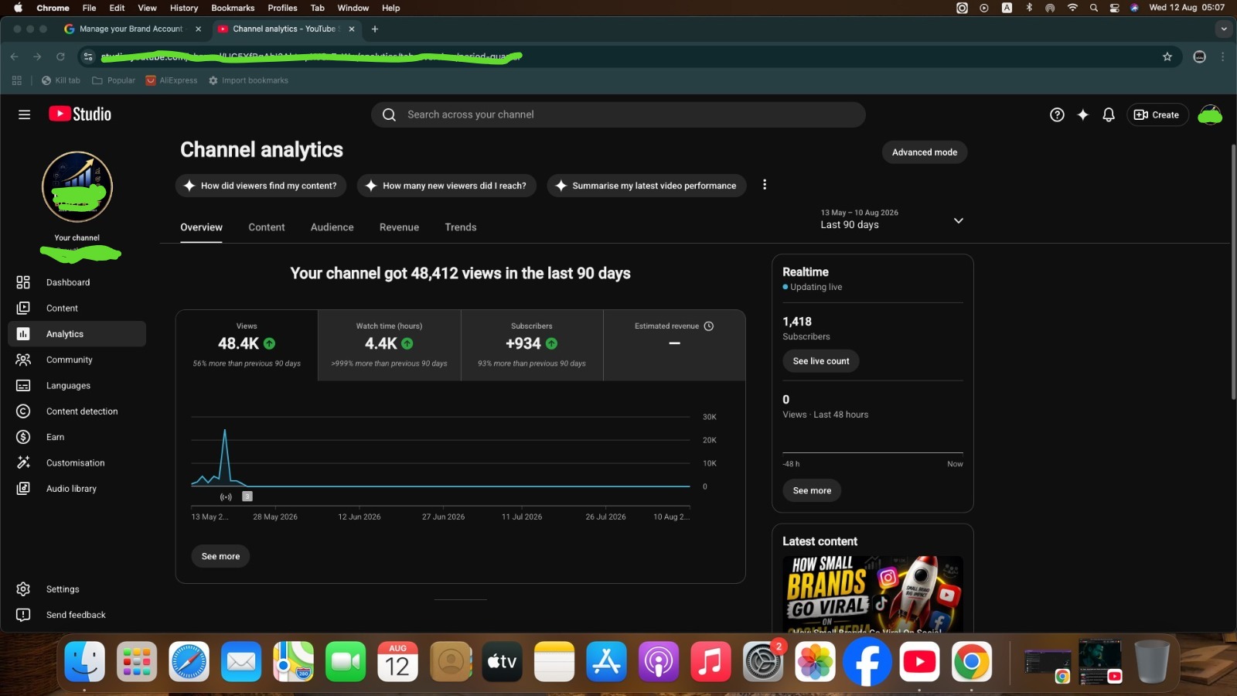Image resolution: width=1237 pixels, height=696 pixels.
Task: Open the notifications bell
Action: [1109, 114]
